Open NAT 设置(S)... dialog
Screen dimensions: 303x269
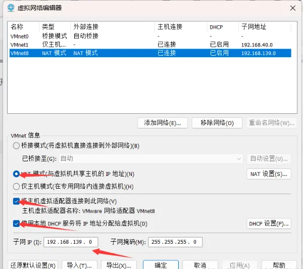click(x=269, y=174)
